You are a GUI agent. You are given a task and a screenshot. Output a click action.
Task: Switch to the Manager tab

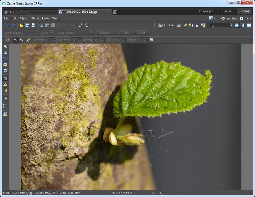[x=205, y=11]
